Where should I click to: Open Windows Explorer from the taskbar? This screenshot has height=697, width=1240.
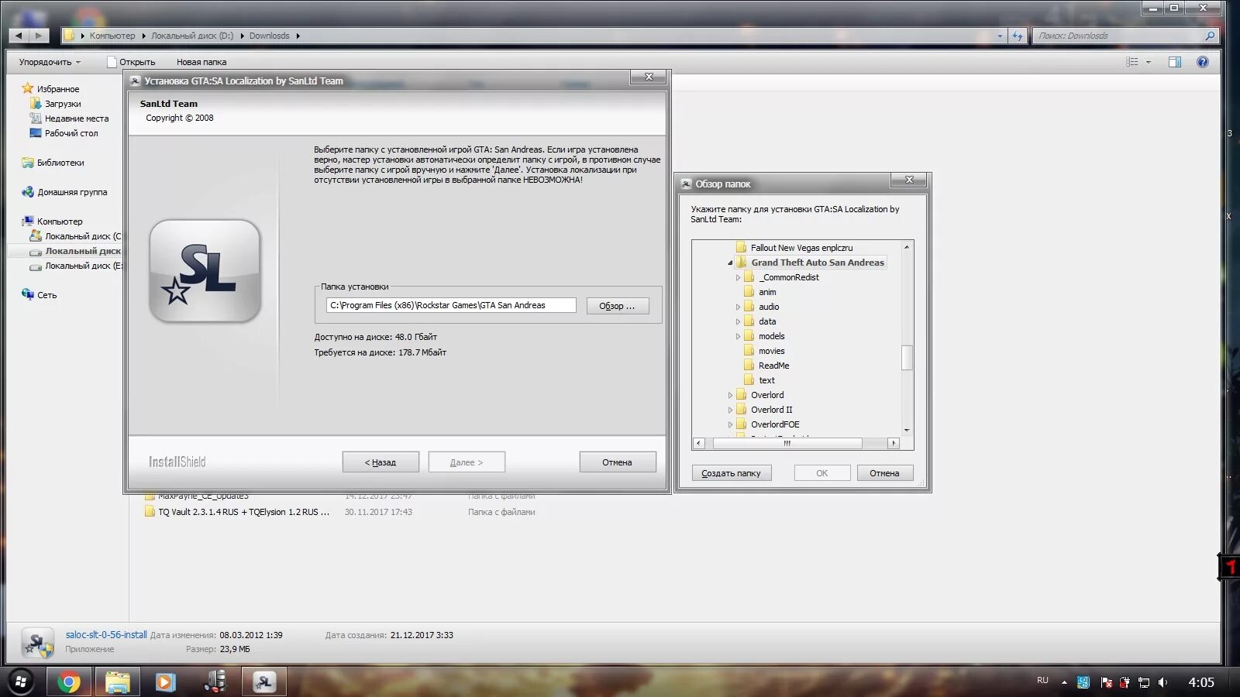(118, 682)
